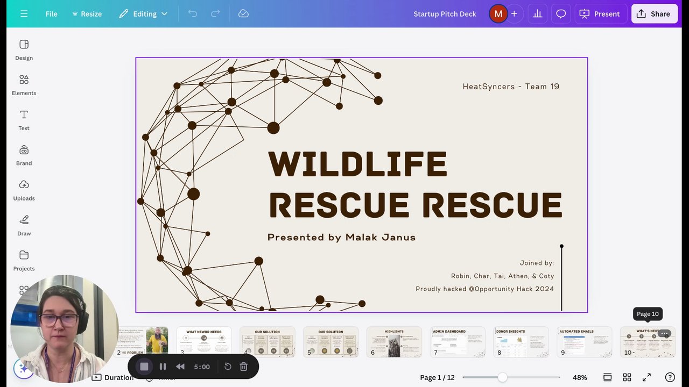Expand the Editing mode dropdown
This screenshot has width=689, height=387.
[143, 14]
